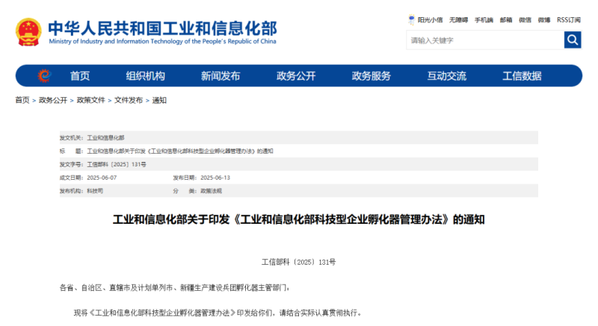The image size is (598, 326).
Task: Open the 工信数据 menu item
Action: (522, 75)
